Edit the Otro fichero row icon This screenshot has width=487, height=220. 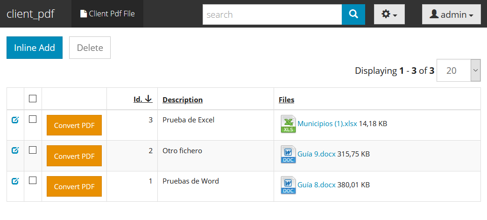pyautogui.click(x=15, y=150)
